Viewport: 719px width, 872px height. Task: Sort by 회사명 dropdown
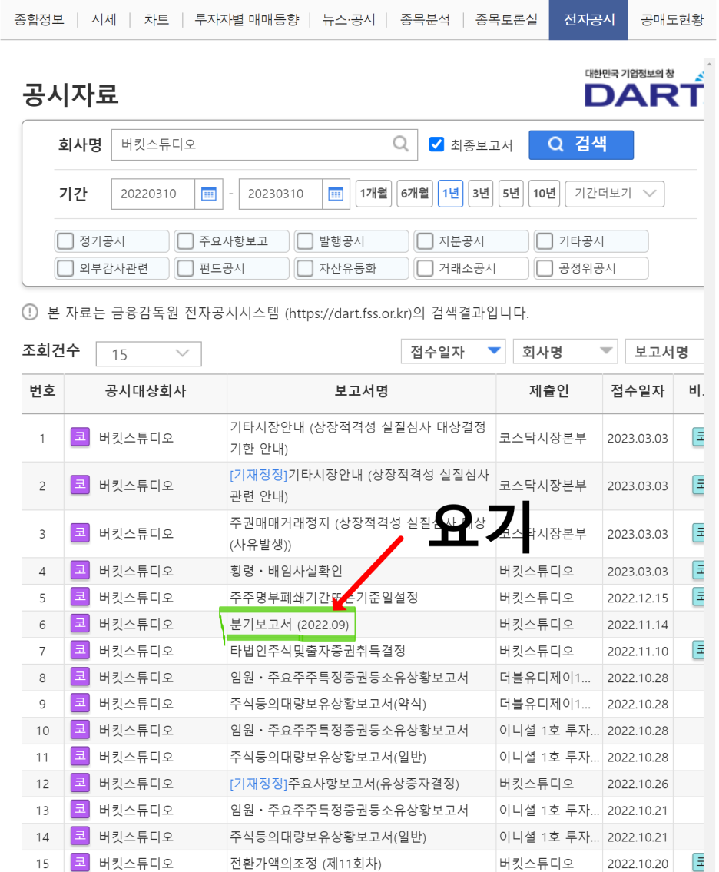coord(565,351)
